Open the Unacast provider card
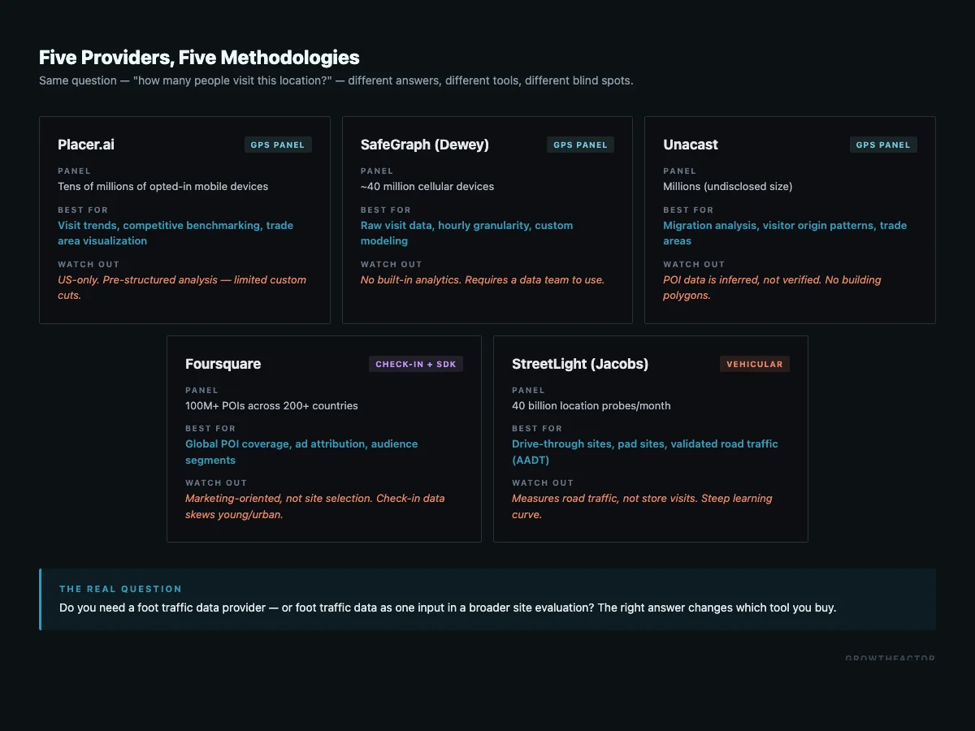 click(789, 219)
